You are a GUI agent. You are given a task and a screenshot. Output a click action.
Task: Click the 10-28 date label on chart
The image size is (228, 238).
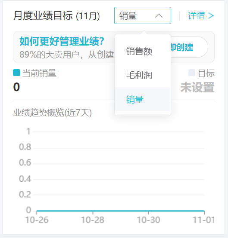[93, 220]
